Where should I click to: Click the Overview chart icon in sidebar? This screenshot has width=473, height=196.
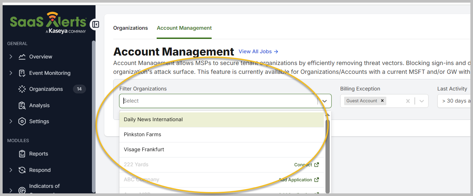coord(22,57)
